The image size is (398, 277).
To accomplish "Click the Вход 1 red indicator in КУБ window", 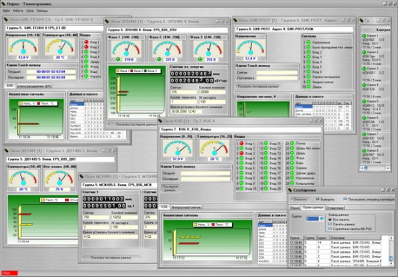I will [242, 144].
